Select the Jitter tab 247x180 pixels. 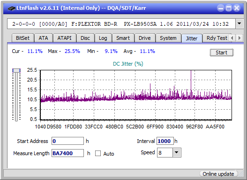pyautogui.click(x=192, y=38)
